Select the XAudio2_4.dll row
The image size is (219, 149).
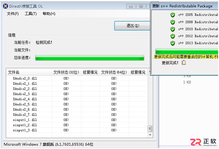pyautogui.click(x=77, y=99)
